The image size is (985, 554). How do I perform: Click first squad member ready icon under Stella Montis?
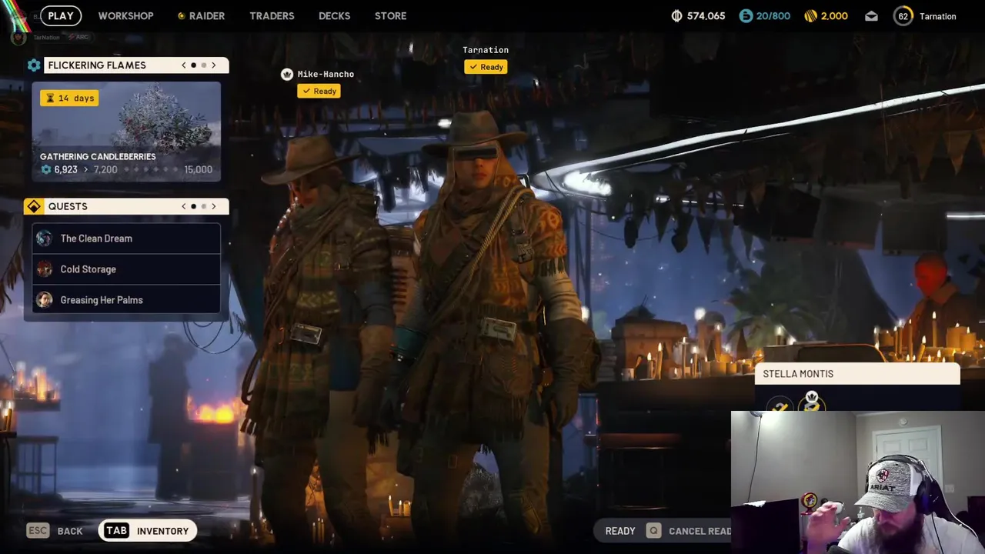780,405
